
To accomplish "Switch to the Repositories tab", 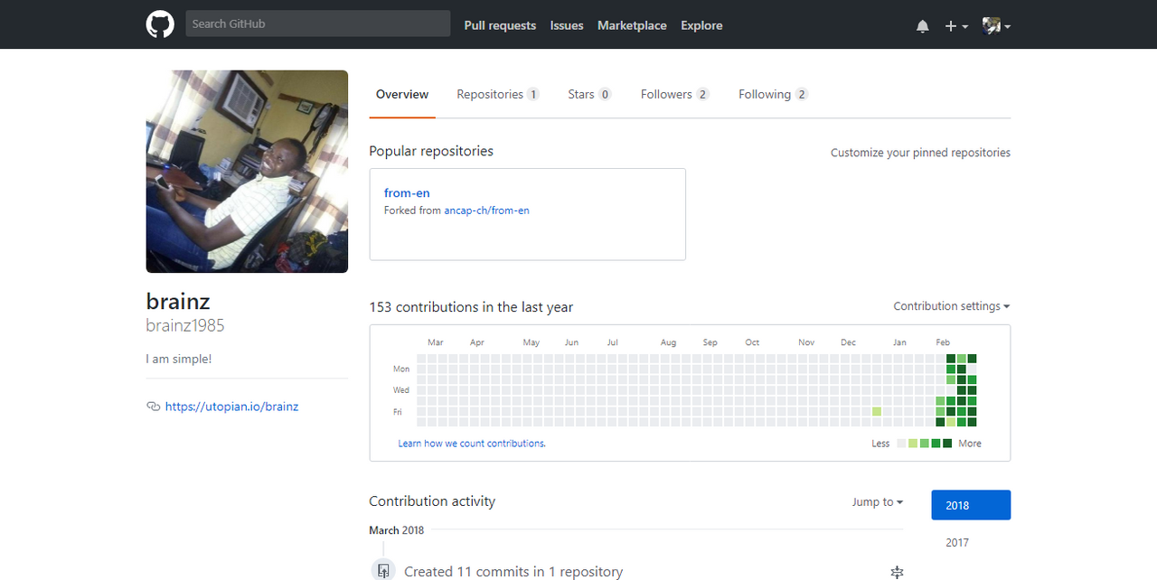I will click(x=498, y=94).
